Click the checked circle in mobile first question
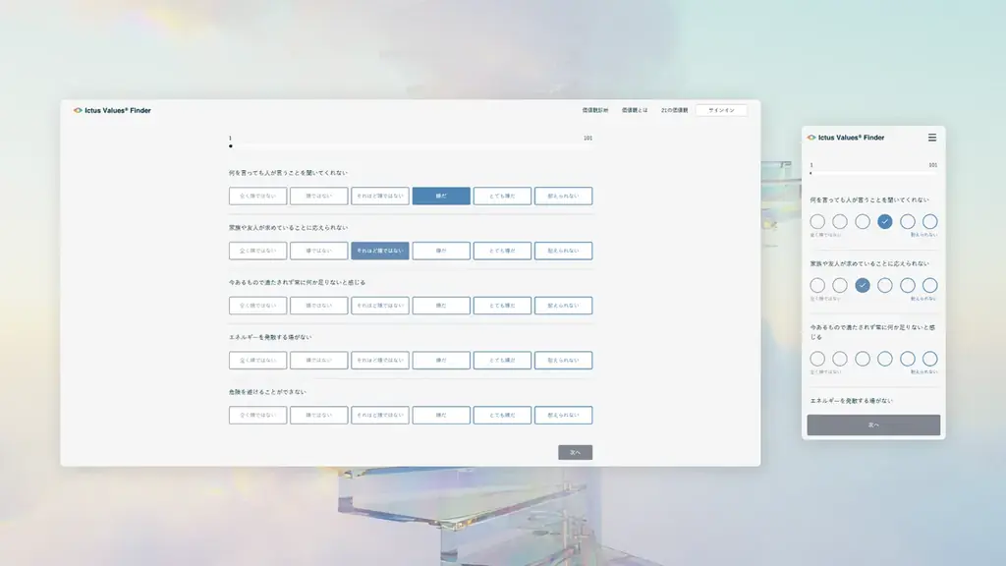 coord(885,222)
